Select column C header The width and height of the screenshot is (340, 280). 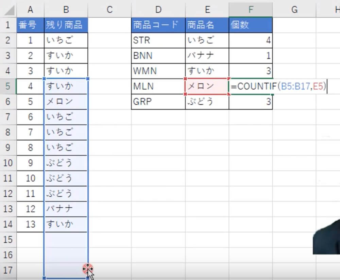109,10
